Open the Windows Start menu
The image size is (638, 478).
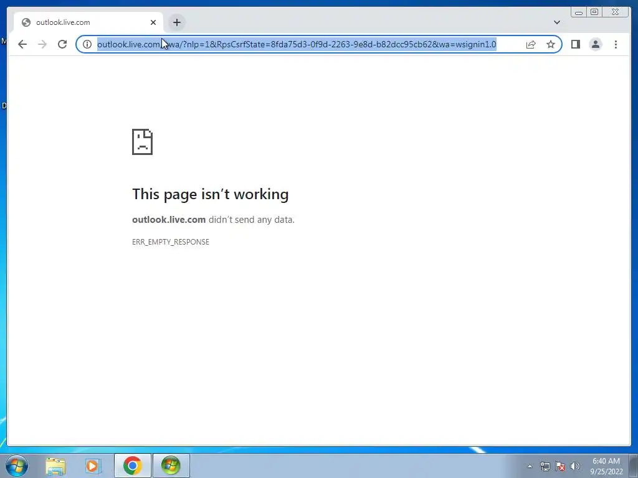coord(17,466)
